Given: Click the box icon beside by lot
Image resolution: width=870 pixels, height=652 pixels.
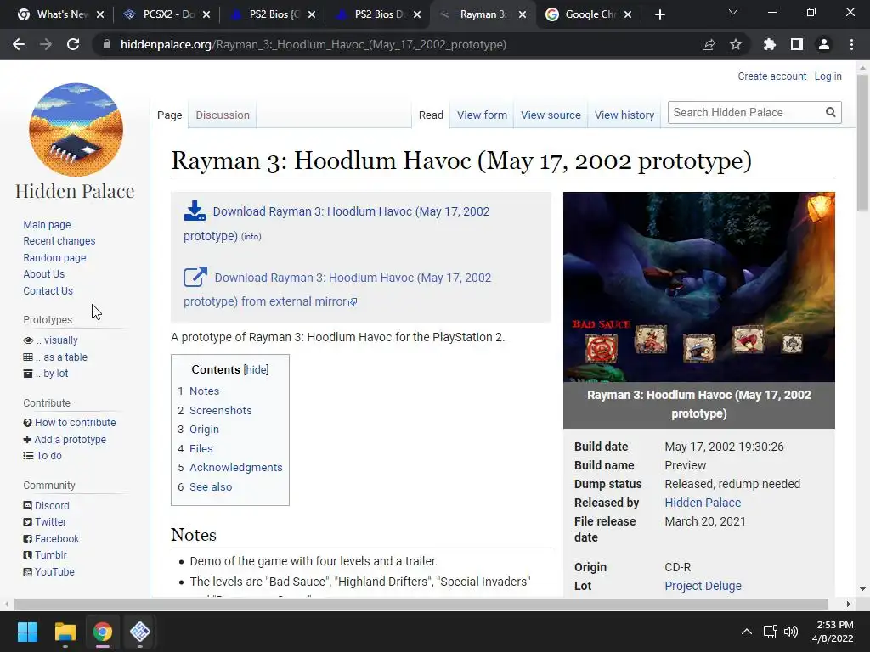Looking at the screenshot, I should 28,374.
